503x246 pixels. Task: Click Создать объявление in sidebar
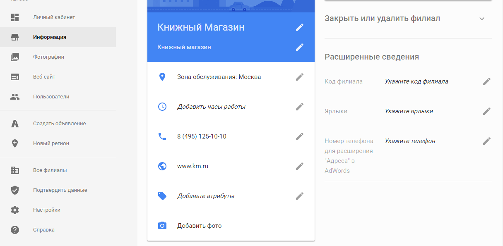[x=59, y=124]
